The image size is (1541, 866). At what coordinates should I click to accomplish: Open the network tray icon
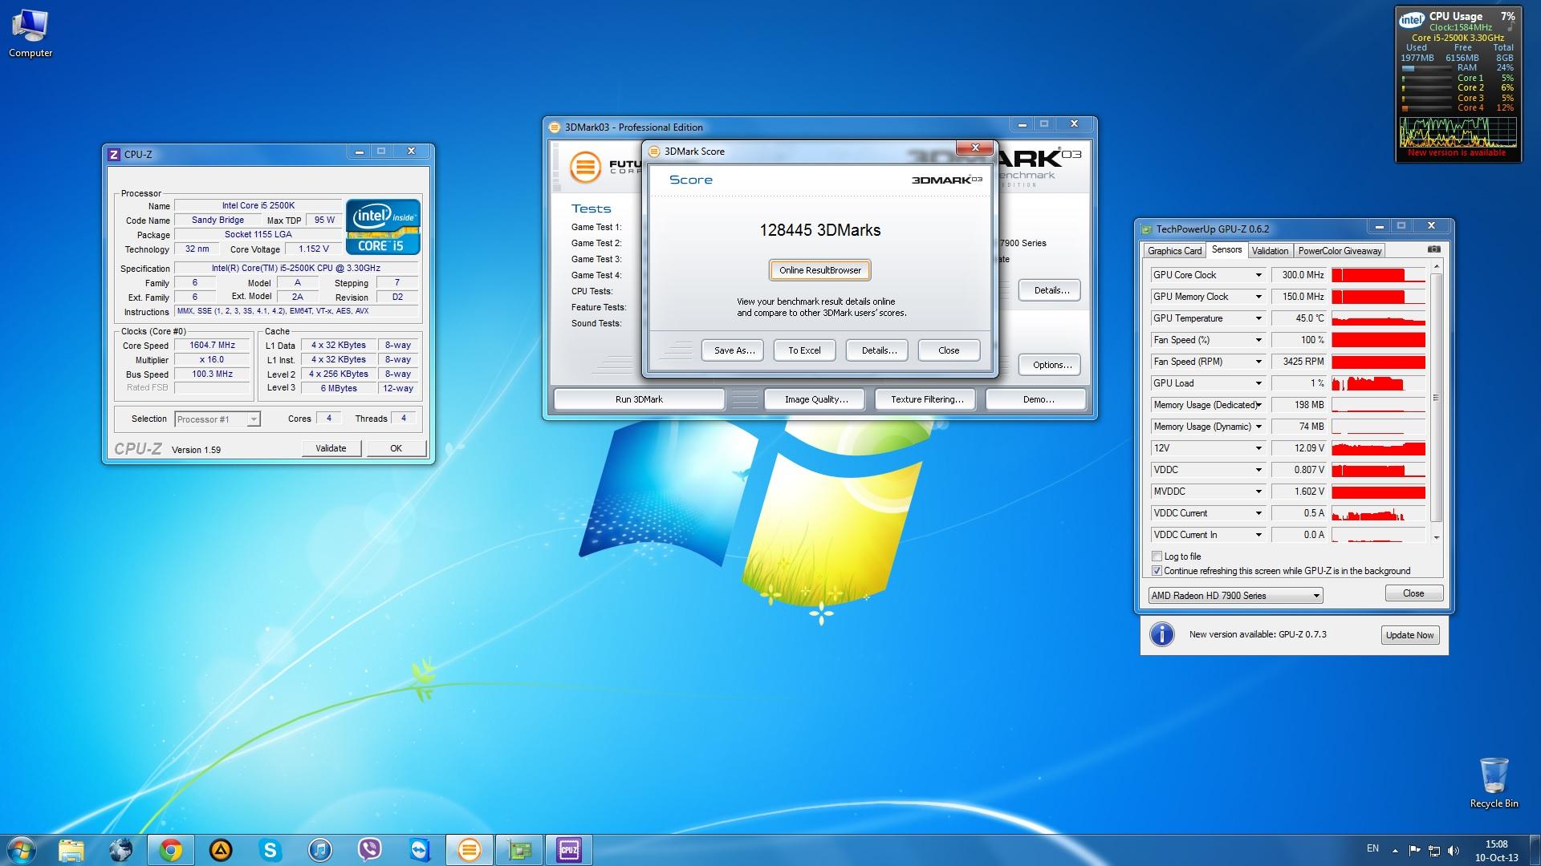tap(1434, 850)
